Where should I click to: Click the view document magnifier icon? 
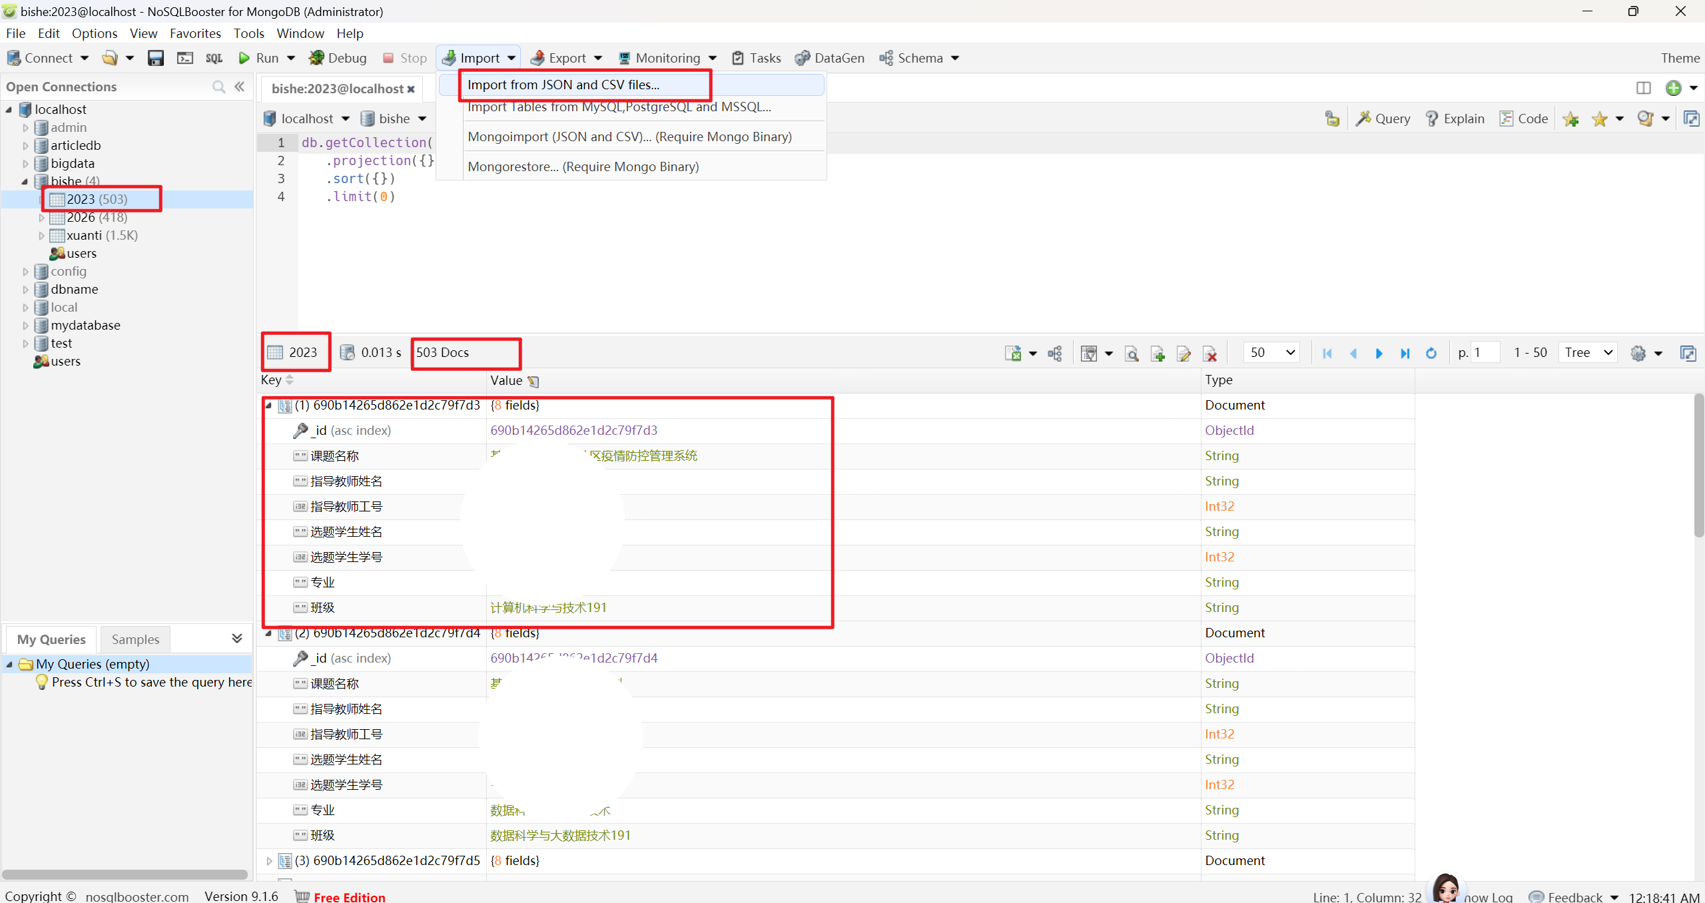(1131, 354)
